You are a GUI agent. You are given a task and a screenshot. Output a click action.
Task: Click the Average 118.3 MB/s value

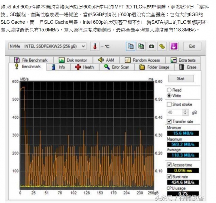coord(183,155)
